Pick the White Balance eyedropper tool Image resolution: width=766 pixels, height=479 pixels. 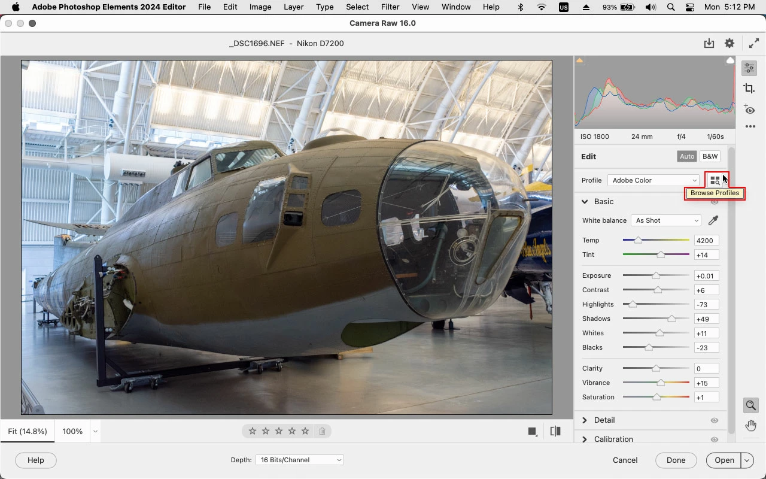(x=713, y=221)
